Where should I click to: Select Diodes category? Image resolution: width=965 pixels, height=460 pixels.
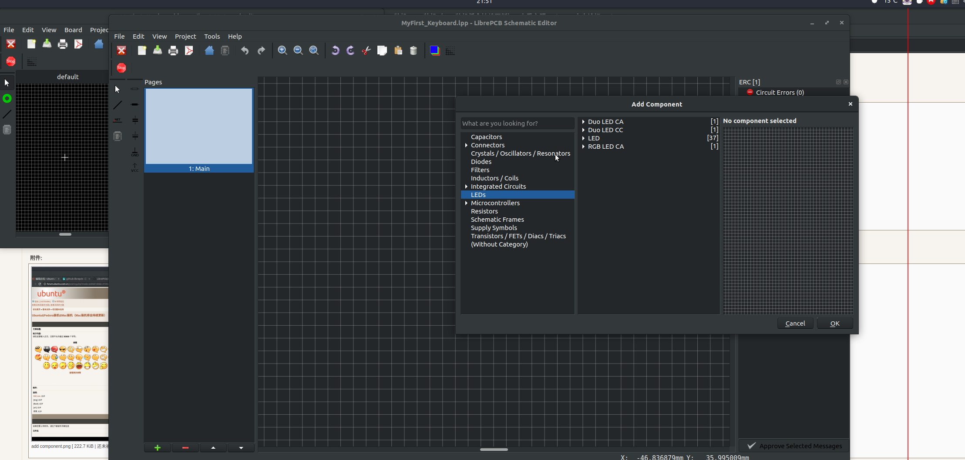click(x=481, y=162)
